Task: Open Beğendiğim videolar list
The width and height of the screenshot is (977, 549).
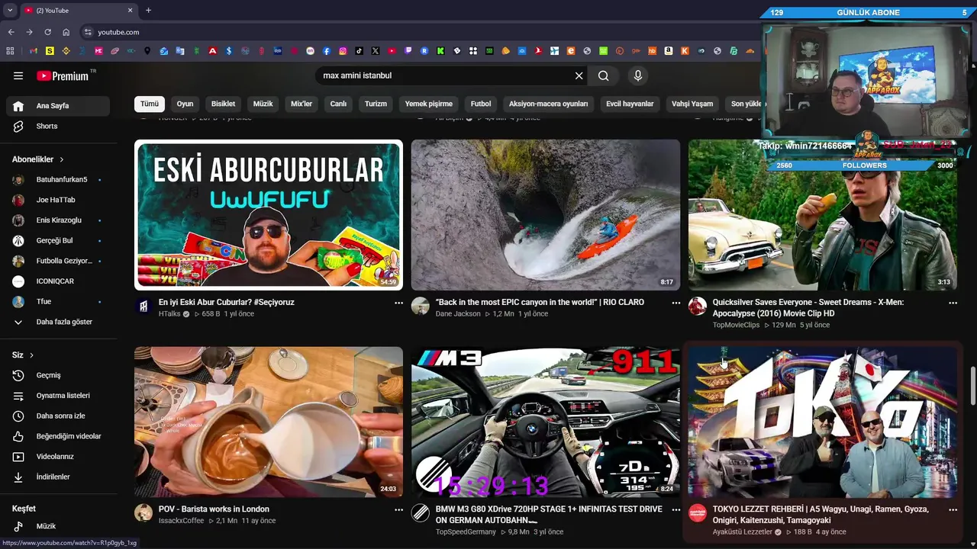Action: [58, 436]
